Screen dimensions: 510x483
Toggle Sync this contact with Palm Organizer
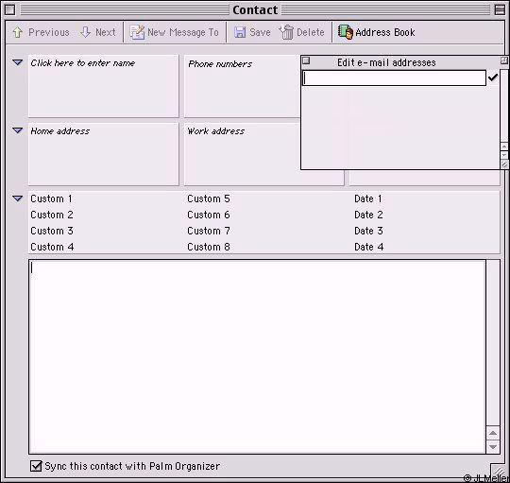[36, 466]
